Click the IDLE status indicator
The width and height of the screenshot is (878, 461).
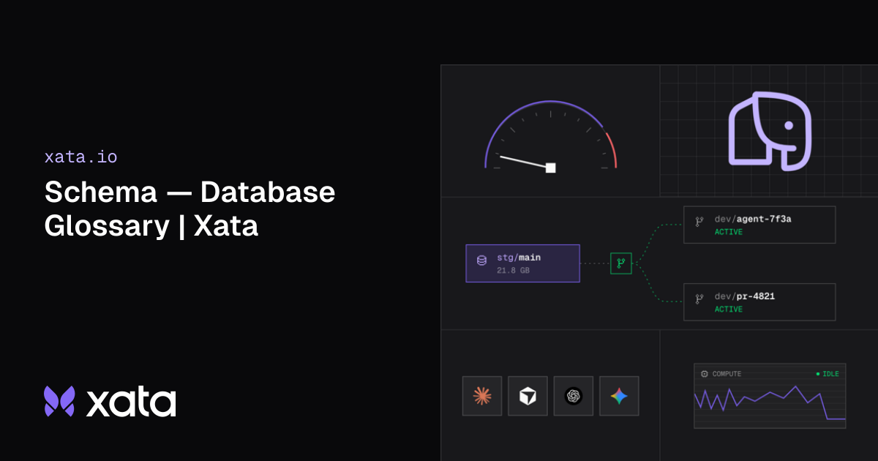[x=828, y=374]
